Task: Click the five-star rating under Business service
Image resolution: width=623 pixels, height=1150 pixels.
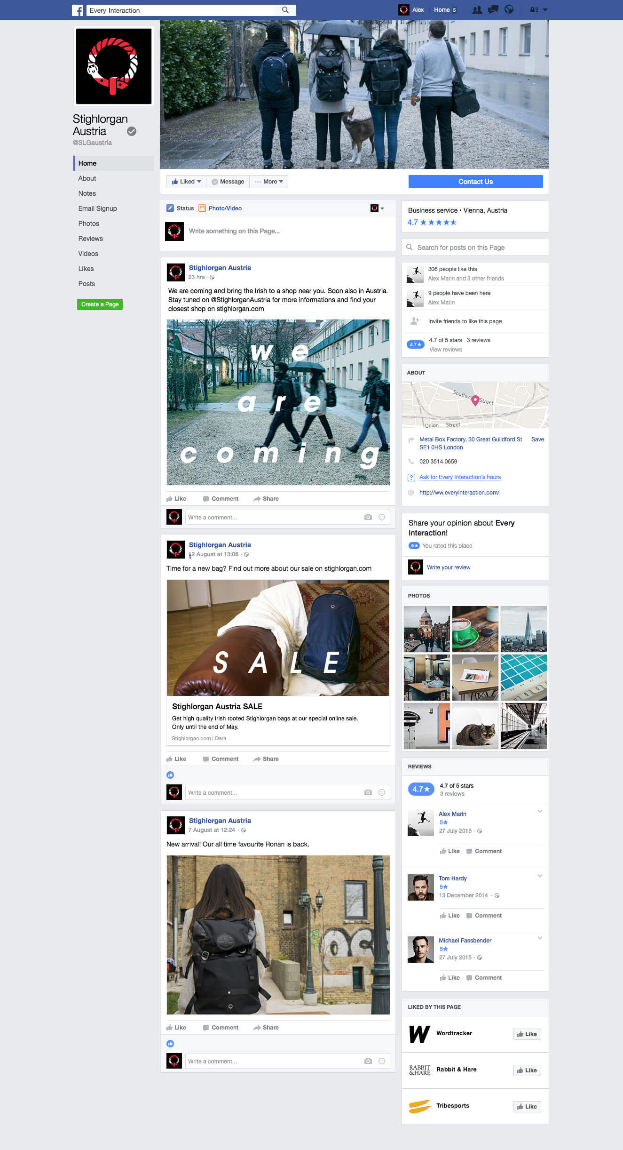Action: tap(432, 223)
